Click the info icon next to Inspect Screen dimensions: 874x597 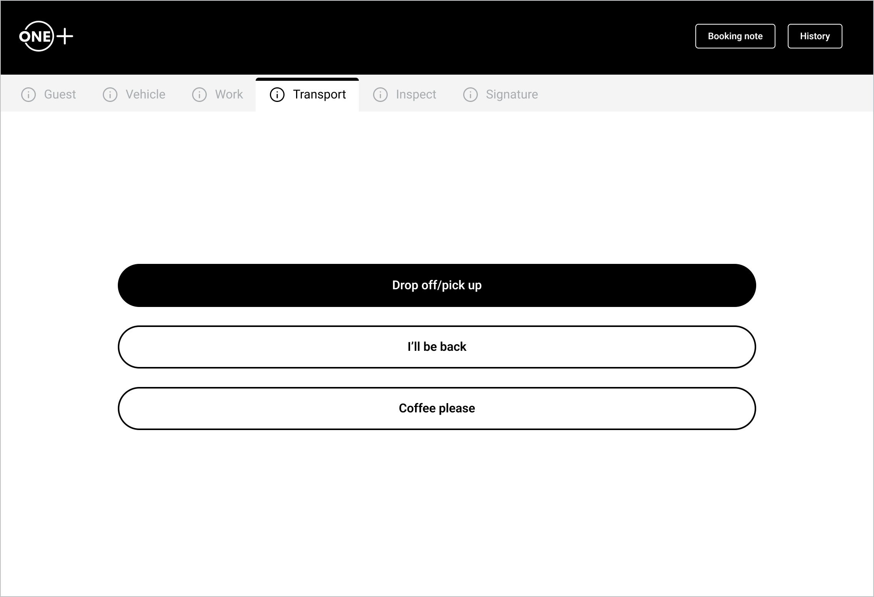[380, 95]
